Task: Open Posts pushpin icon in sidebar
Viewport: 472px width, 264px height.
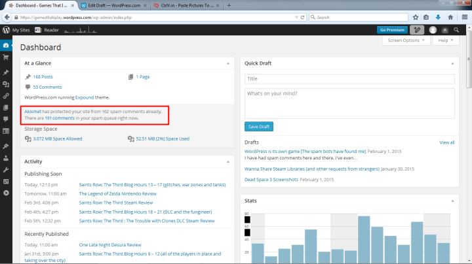Action: pos(6,73)
